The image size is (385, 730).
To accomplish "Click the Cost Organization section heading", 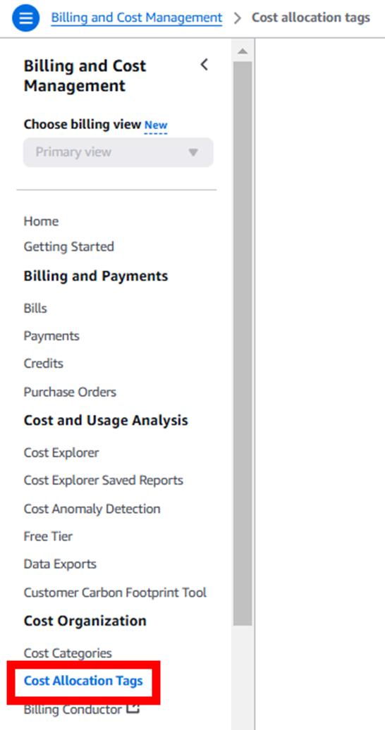I will coord(85,621).
